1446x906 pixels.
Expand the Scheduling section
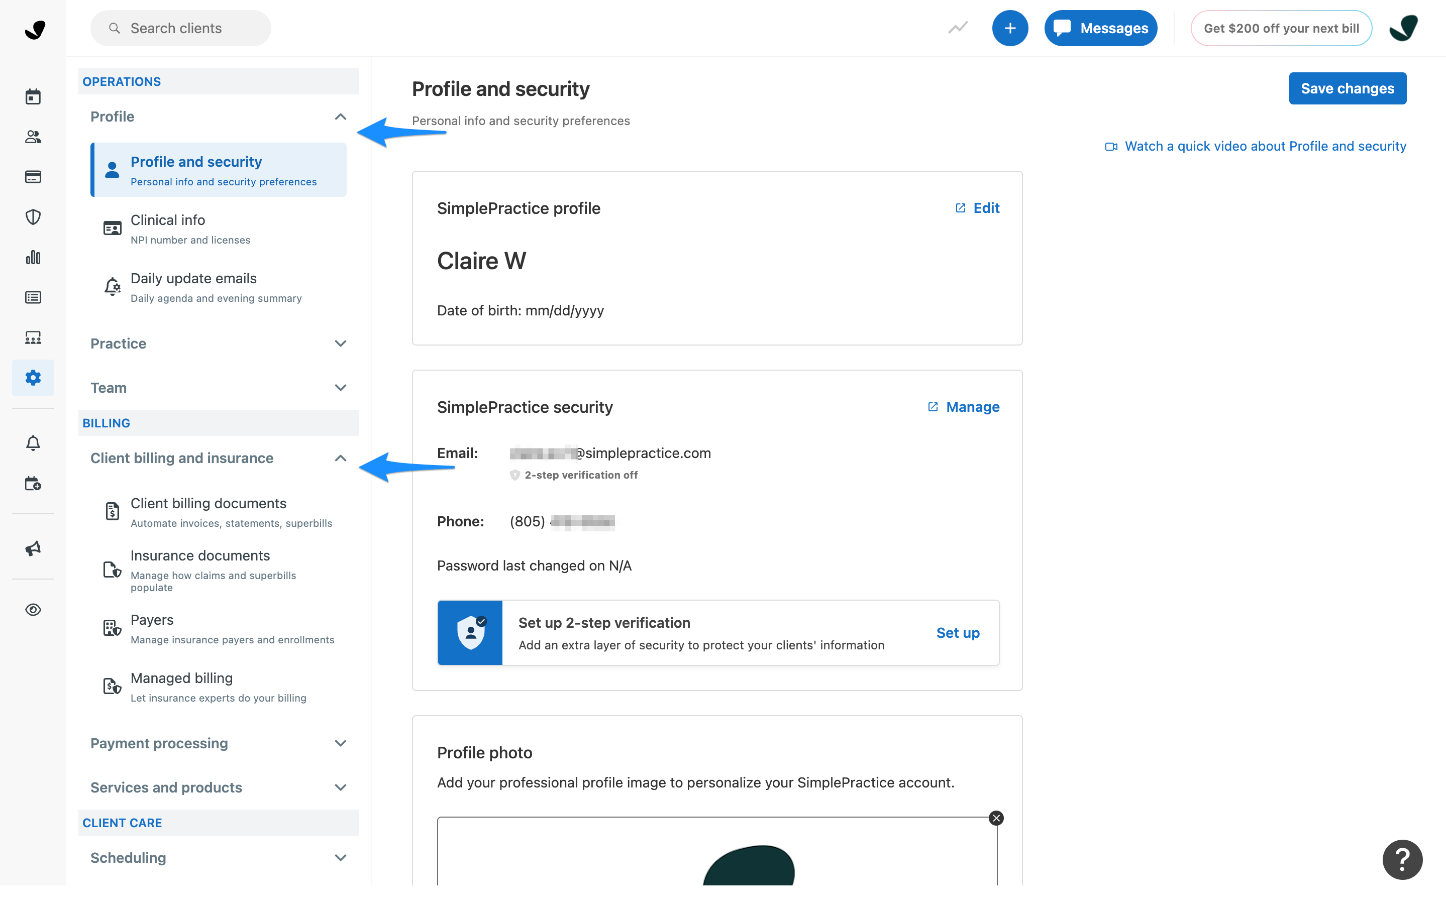(218, 857)
